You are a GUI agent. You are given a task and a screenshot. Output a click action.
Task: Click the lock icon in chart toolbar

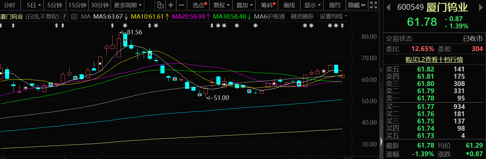pos(160,5)
